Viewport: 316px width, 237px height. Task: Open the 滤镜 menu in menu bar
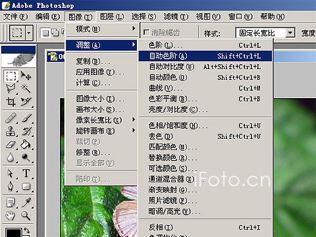coord(176,16)
